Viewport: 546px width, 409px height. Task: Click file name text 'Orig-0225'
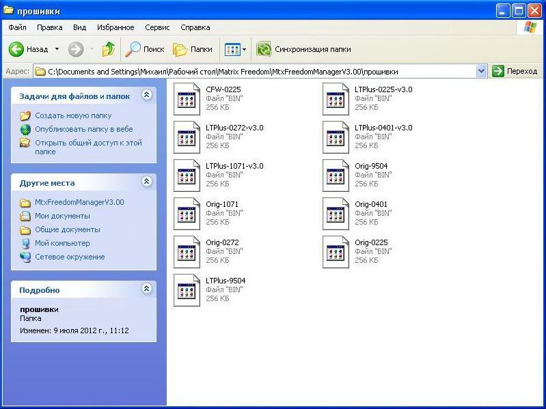tap(371, 242)
